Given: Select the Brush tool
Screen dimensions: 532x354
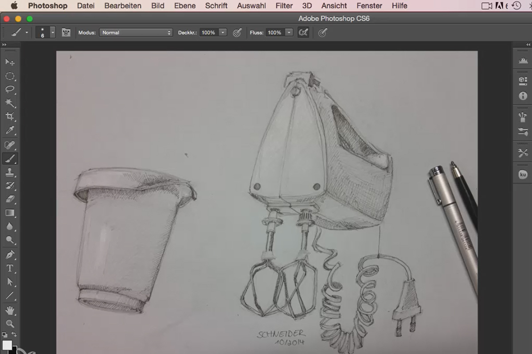Looking at the screenshot, I should 10,158.
